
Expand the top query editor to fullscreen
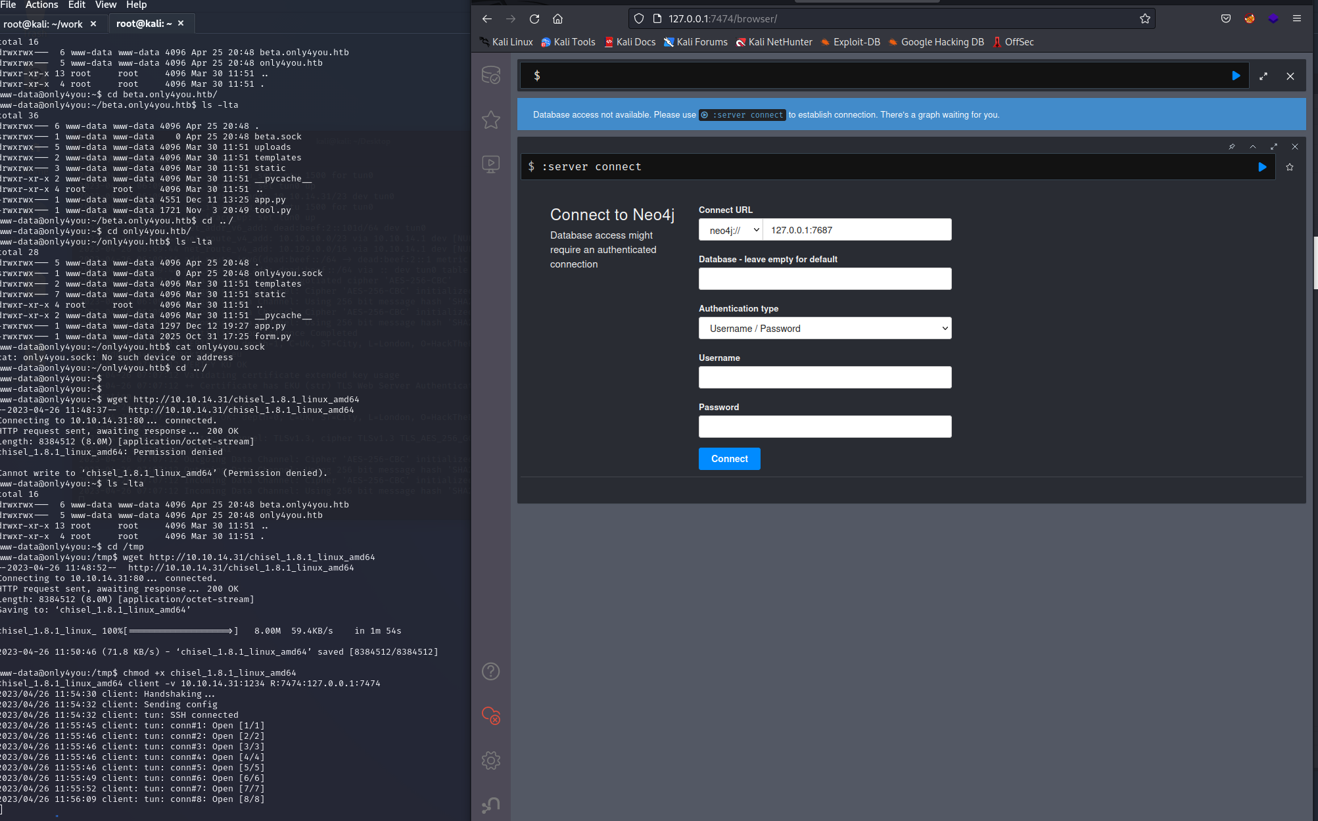1263,76
